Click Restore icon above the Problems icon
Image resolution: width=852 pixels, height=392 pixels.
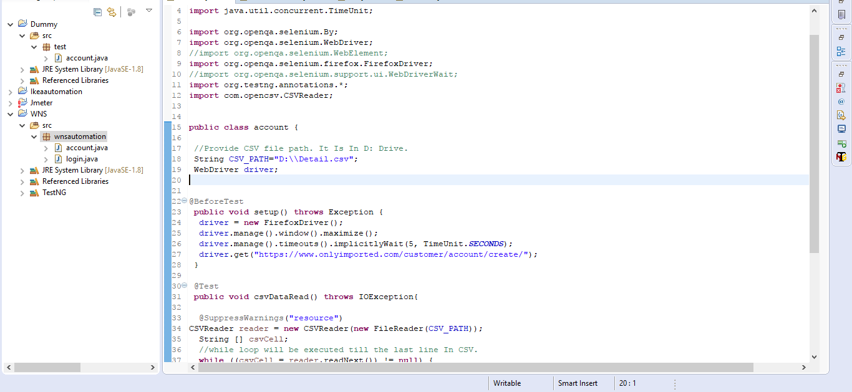click(841, 74)
